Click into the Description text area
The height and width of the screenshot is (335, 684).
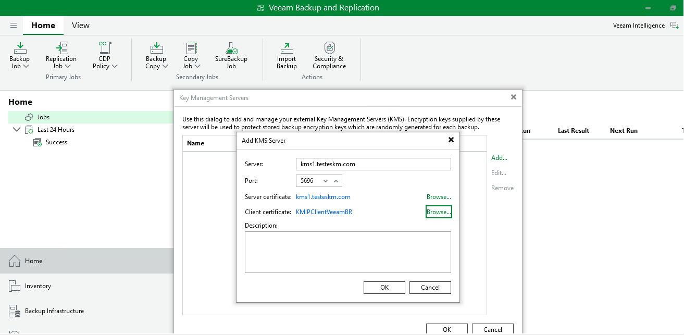click(x=348, y=252)
